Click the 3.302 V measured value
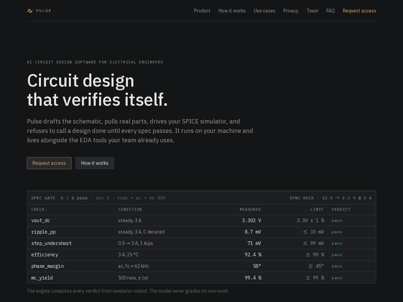 [x=252, y=220]
